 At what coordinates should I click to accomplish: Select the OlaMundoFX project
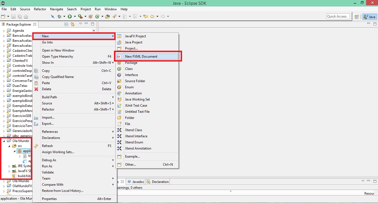click(20, 186)
